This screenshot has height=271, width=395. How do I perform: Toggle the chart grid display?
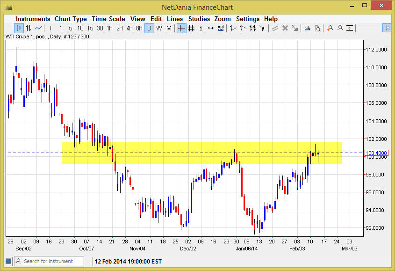pyautogui.click(x=191, y=28)
